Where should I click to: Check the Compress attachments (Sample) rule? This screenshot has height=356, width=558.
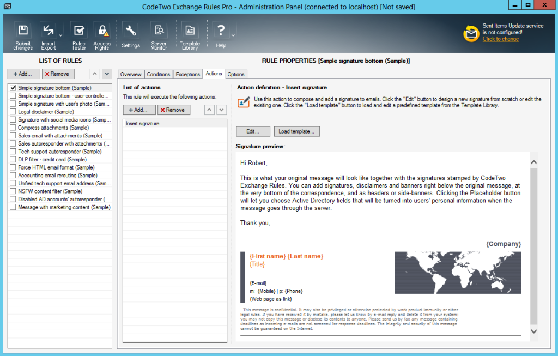click(13, 127)
